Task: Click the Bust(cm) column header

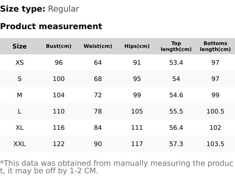Action: pyautogui.click(x=59, y=46)
